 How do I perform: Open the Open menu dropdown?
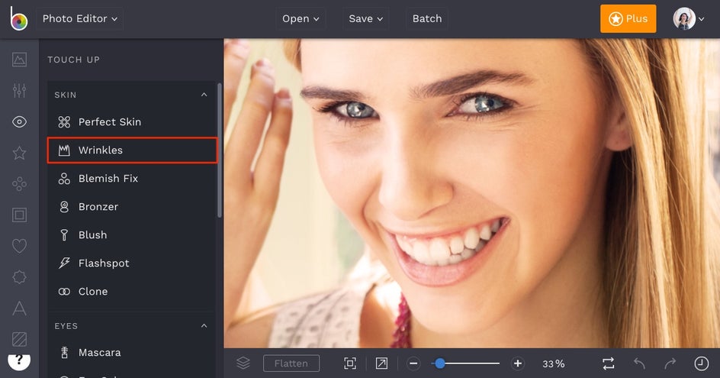click(x=301, y=19)
